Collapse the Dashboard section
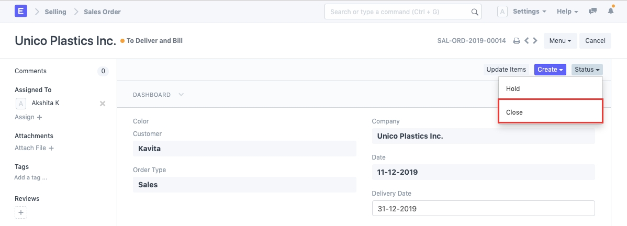 coord(181,95)
